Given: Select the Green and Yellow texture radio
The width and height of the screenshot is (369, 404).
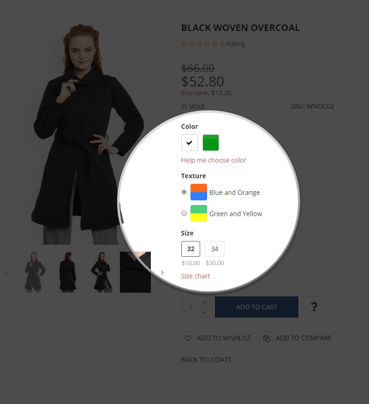Looking at the screenshot, I should (184, 213).
